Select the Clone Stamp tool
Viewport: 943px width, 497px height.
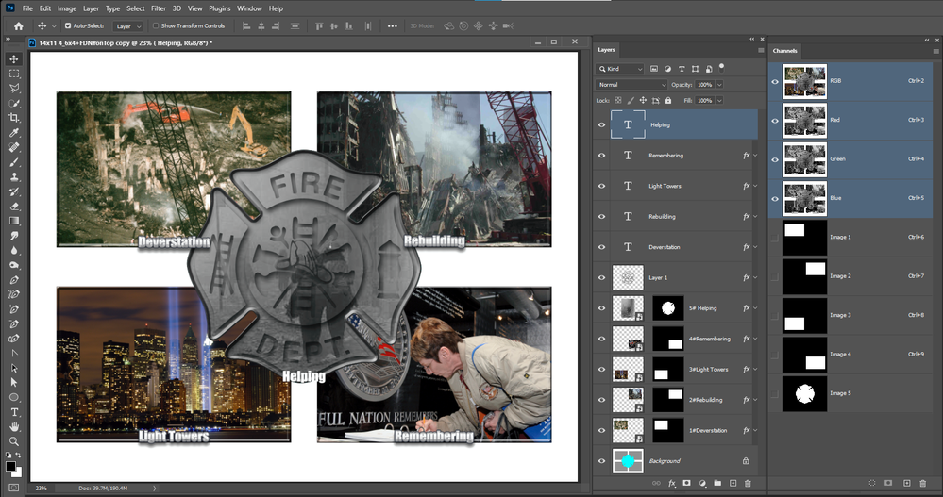pos(14,176)
